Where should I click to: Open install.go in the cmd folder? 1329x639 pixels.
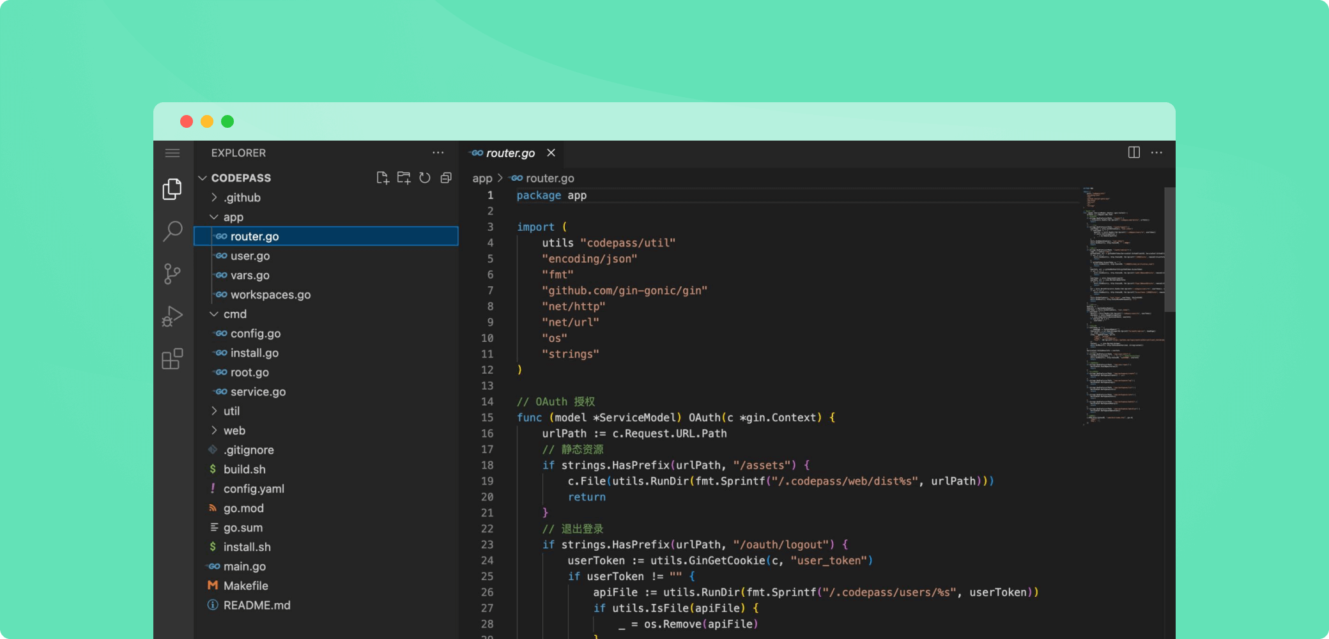(x=326, y=353)
